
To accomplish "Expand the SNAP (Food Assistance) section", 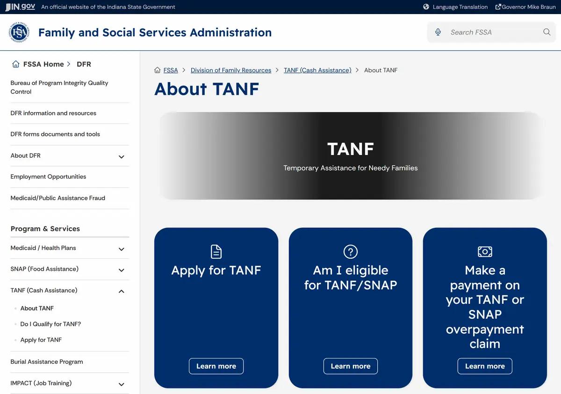I will tap(122, 270).
